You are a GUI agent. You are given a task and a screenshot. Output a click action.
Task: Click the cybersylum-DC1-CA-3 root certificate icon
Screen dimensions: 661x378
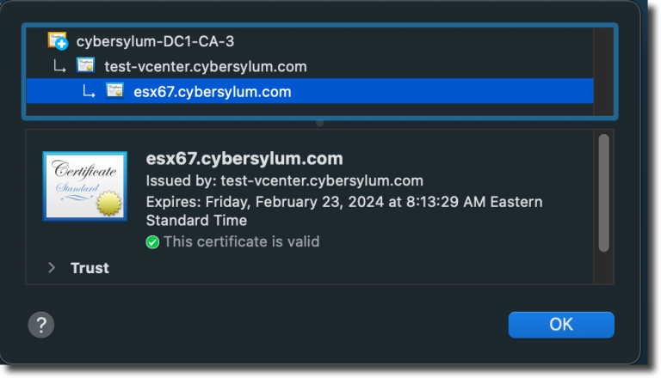tap(58, 41)
